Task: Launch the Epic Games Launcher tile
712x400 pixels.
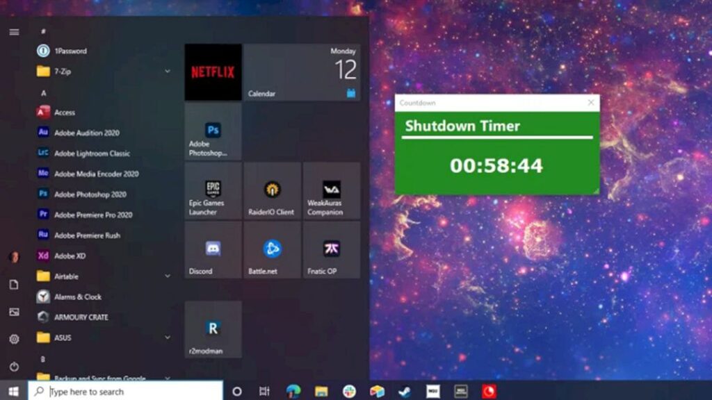Action: pos(213,191)
